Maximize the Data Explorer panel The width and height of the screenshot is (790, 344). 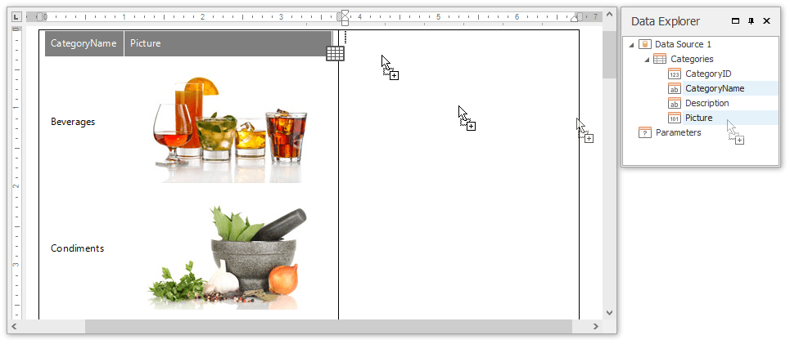point(735,21)
